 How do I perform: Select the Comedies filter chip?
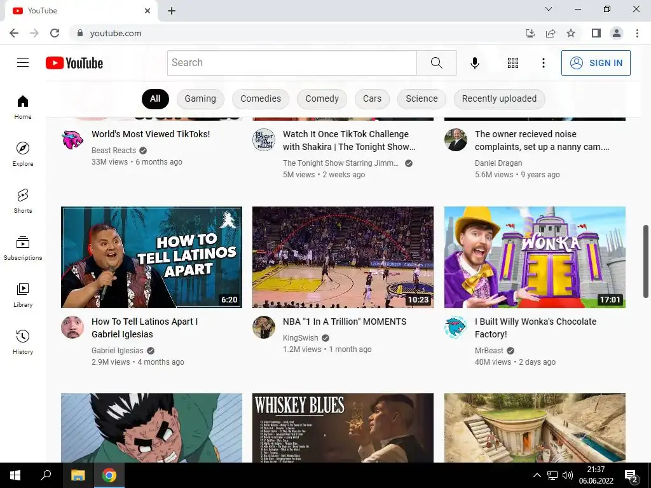(x=260, y=98)
